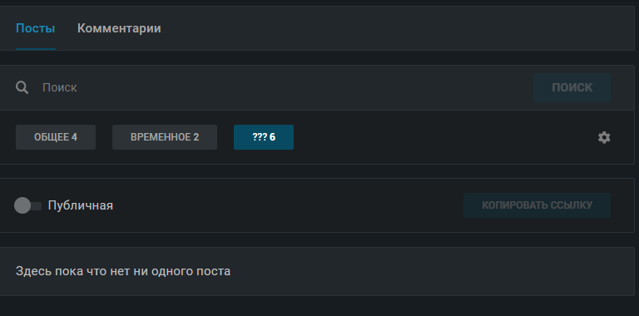Focus the Поиск text field
The image size is (639, 316).
click(x=285, y=87)
